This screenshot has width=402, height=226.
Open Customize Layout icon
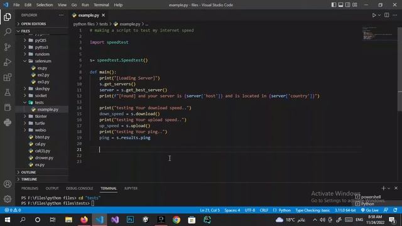(x=355, y=5)
